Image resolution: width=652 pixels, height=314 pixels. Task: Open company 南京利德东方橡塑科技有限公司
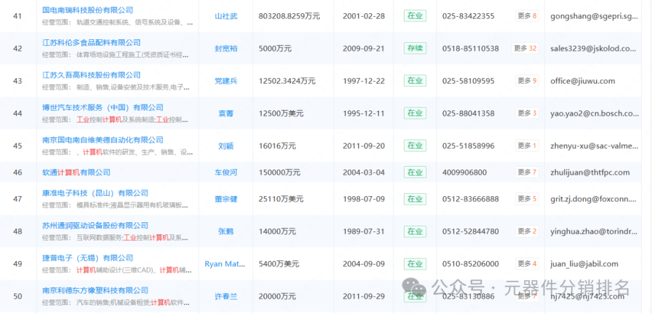(95, 290)
